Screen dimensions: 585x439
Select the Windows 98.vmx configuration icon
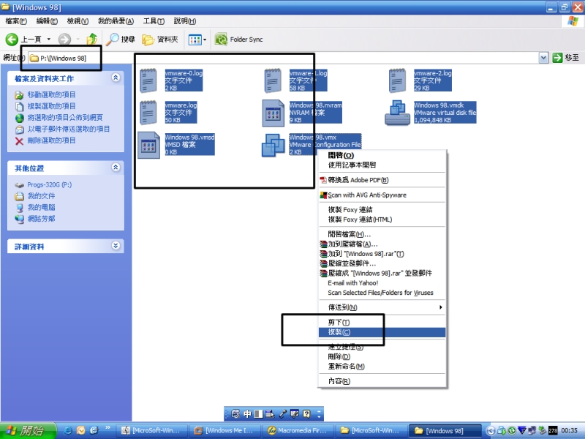[273, 145]
